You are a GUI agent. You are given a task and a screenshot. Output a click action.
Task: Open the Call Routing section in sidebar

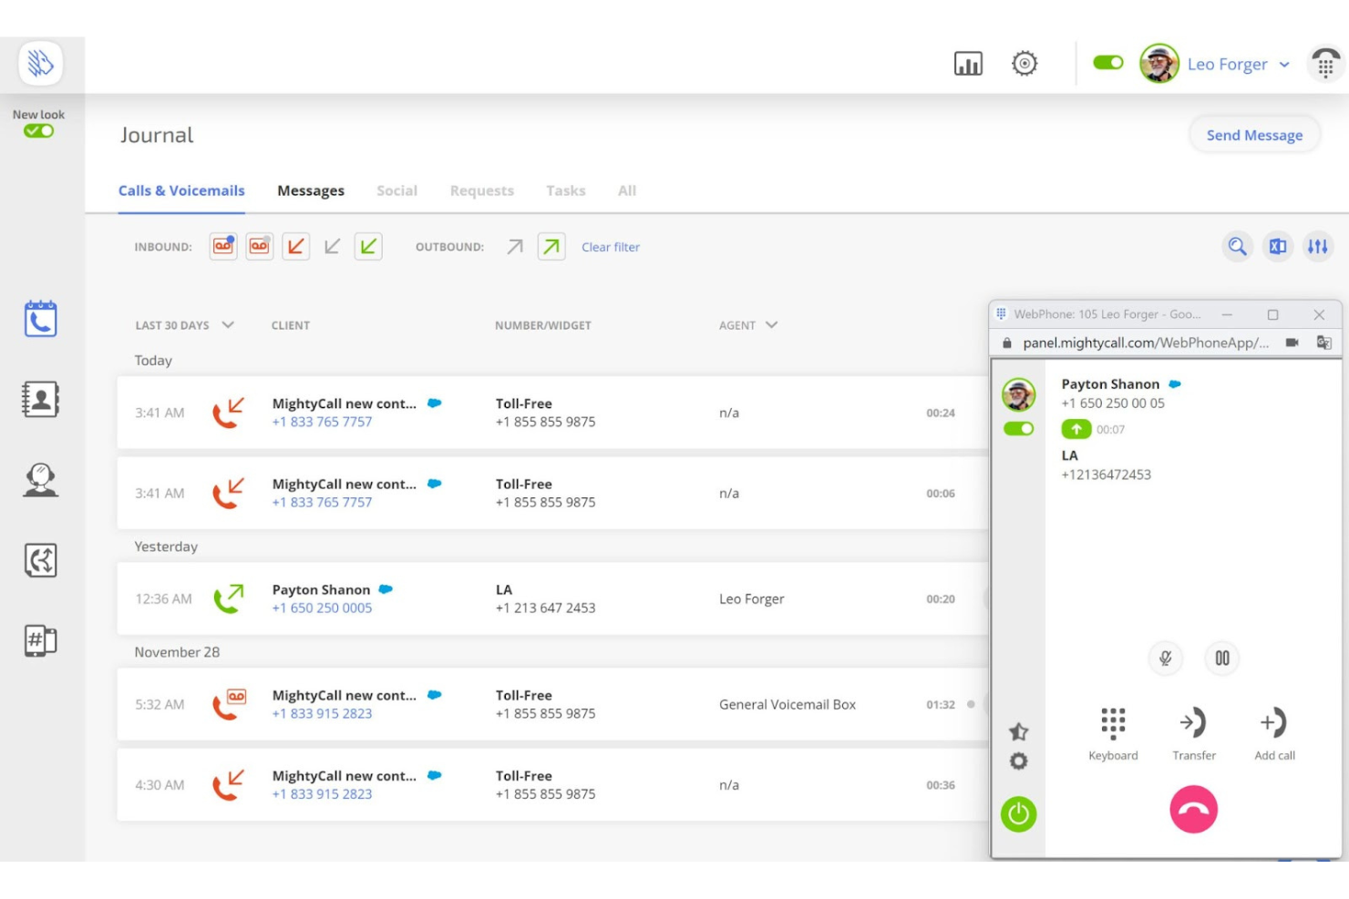[x=38, y=560]
